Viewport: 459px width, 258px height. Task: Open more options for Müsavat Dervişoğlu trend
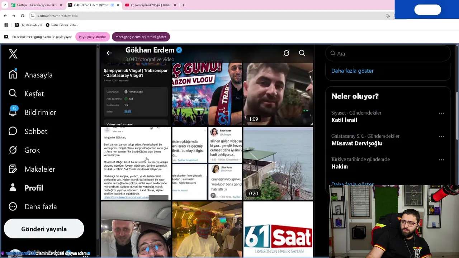[441, 137]
